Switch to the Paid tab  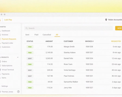click(x=36, y=35)
